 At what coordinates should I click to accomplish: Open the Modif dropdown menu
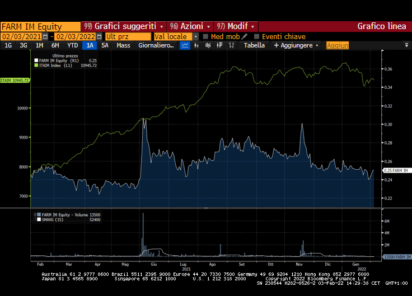coord(237,26)
